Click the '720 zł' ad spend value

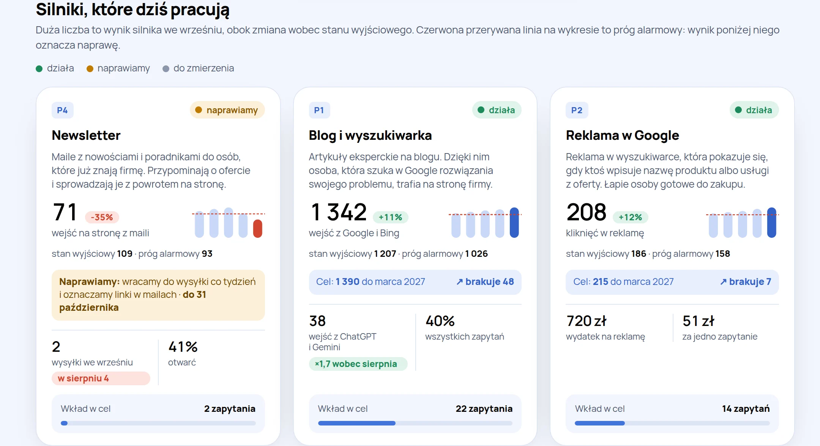(x=587, y=321)
